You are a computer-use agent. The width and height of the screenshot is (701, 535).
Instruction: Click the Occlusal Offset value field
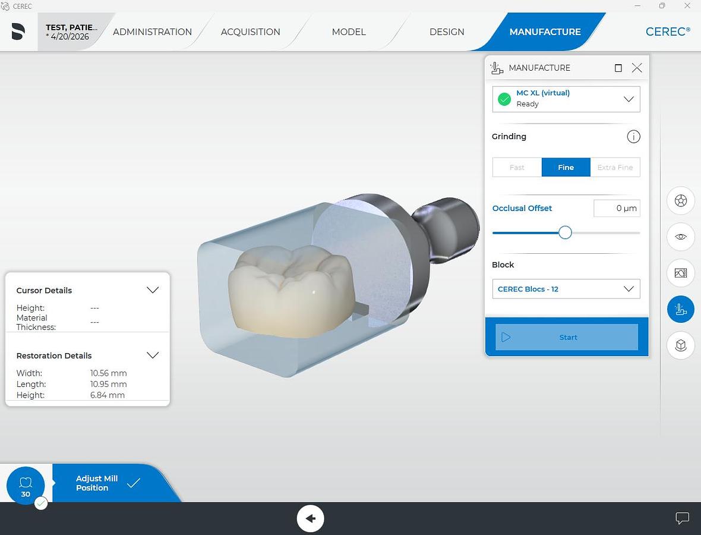click(x=617, y=209)
